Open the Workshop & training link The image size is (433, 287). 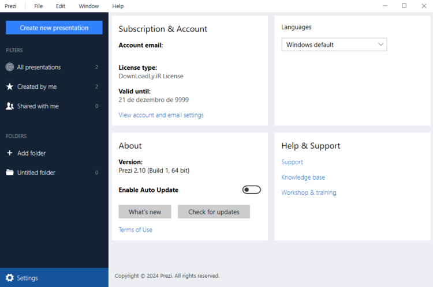pyautogui.click(x=309, y=193)
